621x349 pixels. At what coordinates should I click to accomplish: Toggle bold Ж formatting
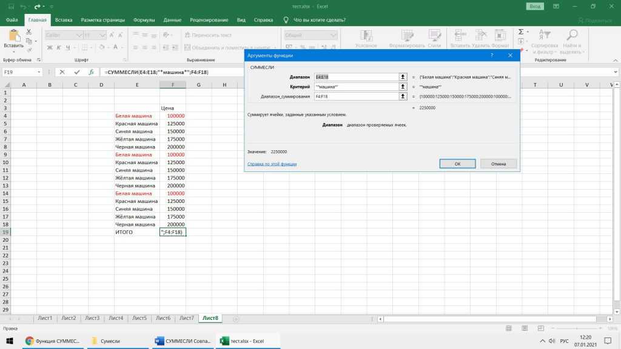pyautogui.click(x=50, y=47)
